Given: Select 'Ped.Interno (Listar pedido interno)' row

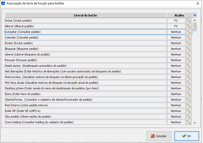Looking at the screenshot, I should pos(86,106).
